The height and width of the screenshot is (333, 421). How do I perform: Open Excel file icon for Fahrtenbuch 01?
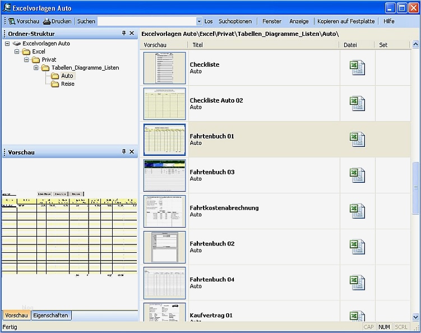pos(357,140)
